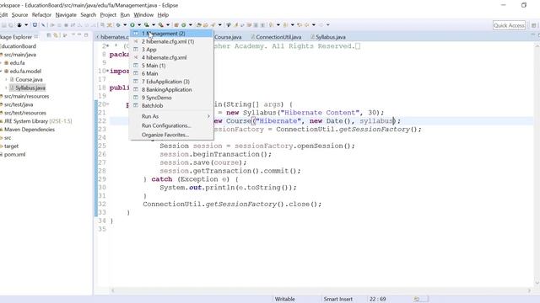This screenshot has width=540, height=303.
Task: Select 2 hibernate.cfg.xml (1) launch entry
Action: point(171,41)
